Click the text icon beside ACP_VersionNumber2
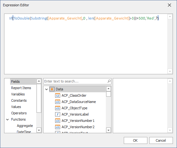177x148 pixels. tap(57, 127)
